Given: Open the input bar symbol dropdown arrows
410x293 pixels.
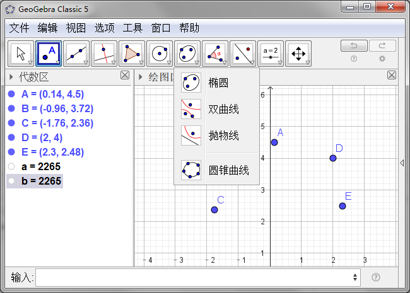Looking at the screenshot, I should (355, 277).
